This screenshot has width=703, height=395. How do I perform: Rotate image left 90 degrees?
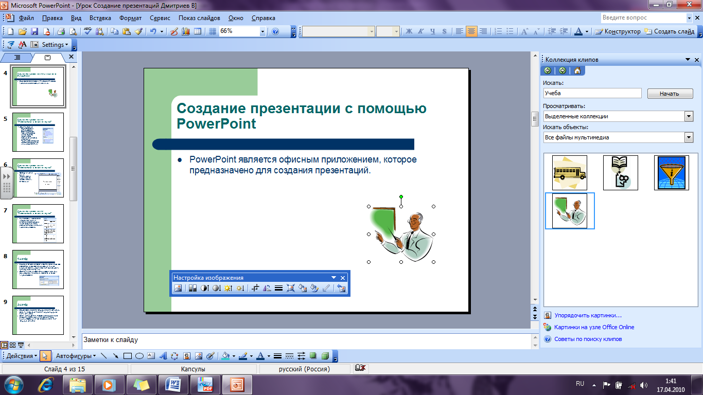click(267, 289)
